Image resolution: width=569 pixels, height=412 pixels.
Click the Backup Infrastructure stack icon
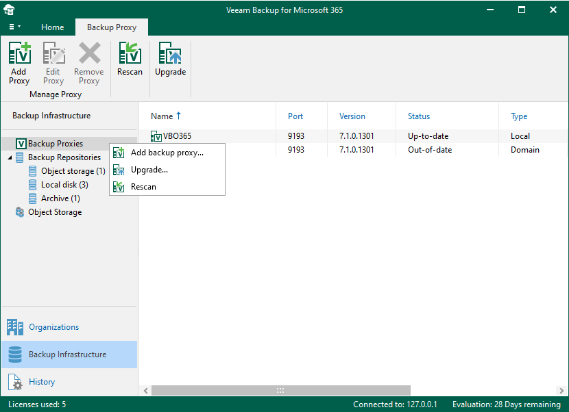pyautogui.click(x=15, y=355)
